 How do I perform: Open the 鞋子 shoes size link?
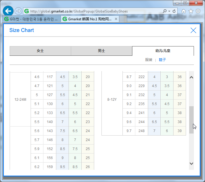tap(162, 60)
